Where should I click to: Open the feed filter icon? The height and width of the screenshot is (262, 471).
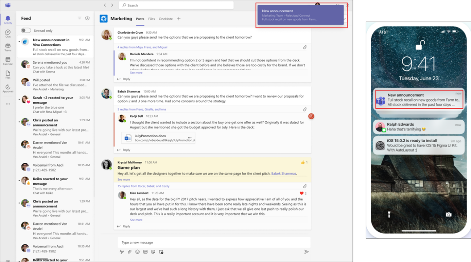80,18
